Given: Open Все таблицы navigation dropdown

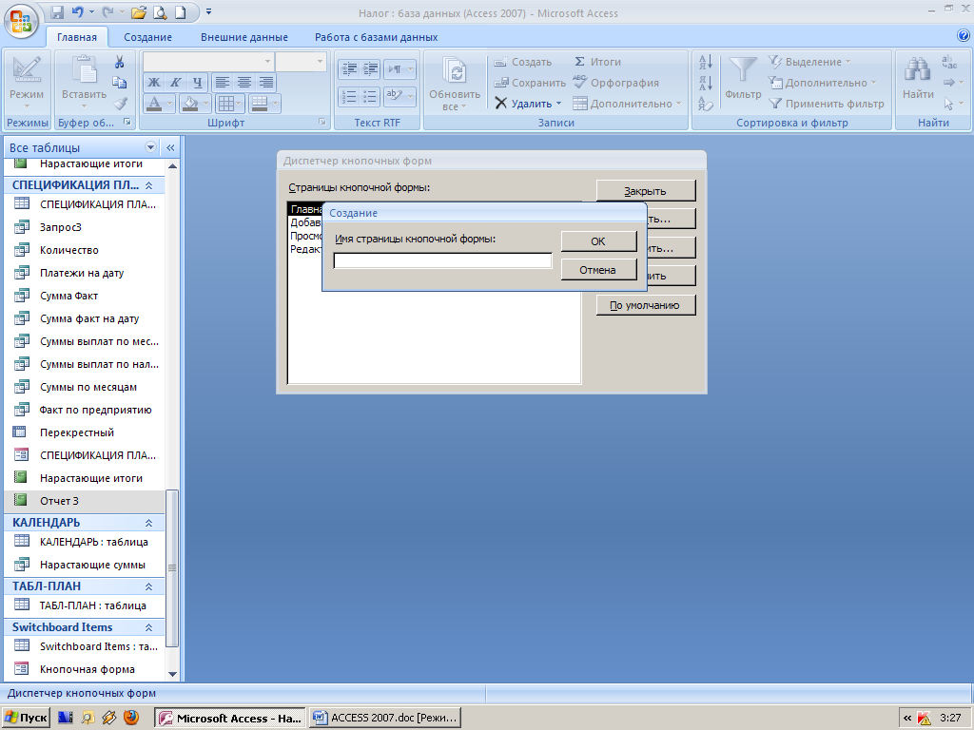Looking at the screenshot, I should [150, 147].
